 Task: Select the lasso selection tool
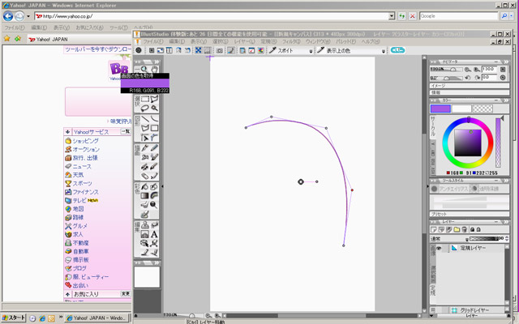[x=145, y=108]
